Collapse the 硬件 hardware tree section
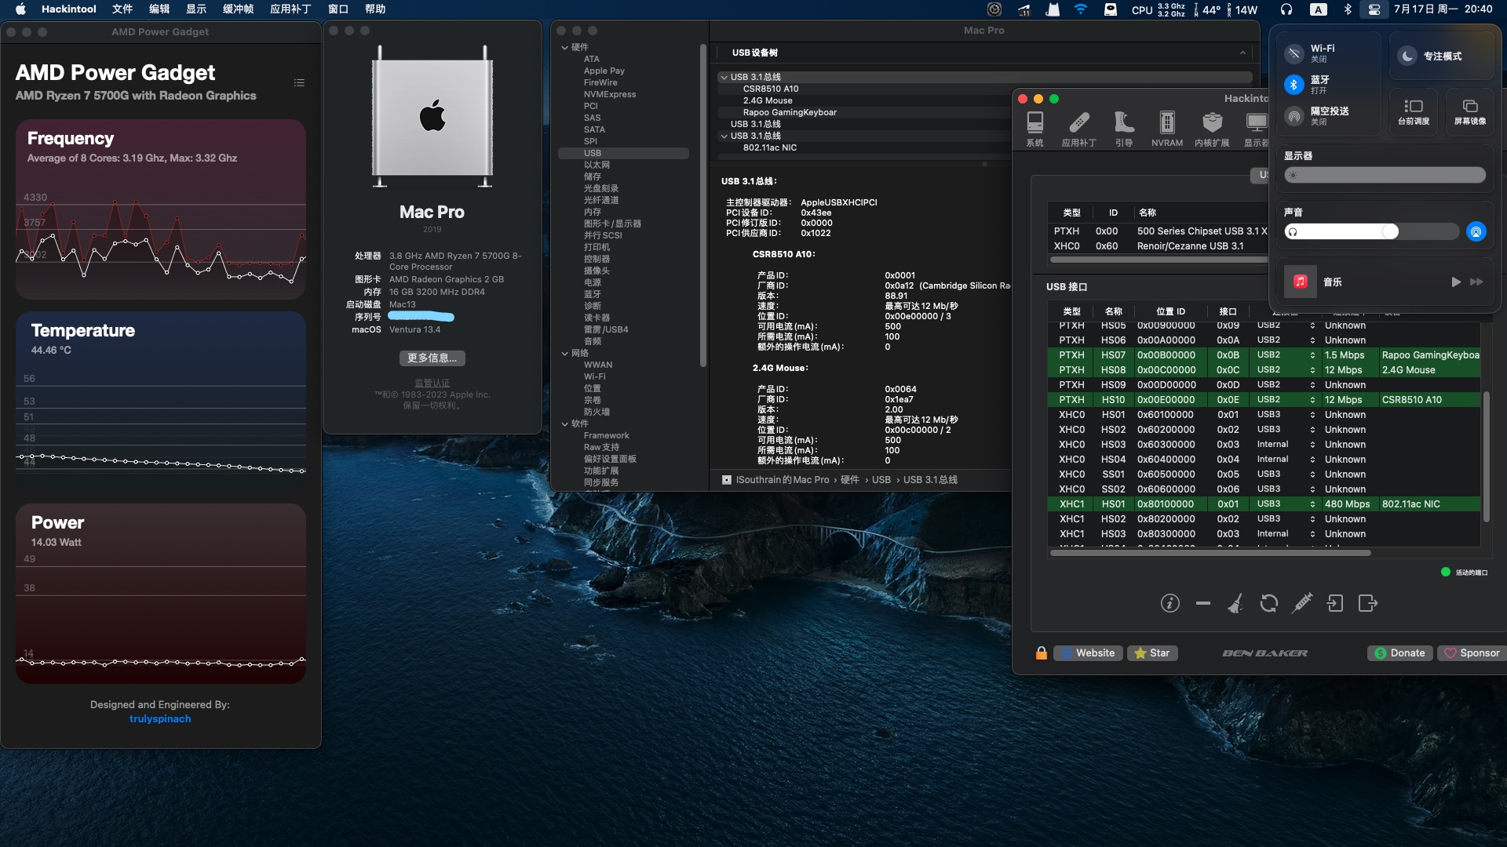 pos(564,47)
